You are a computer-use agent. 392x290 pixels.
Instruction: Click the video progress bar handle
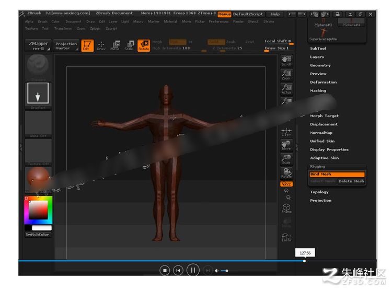(304, 261)
